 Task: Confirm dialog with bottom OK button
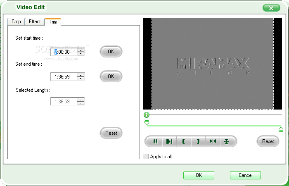199,175
